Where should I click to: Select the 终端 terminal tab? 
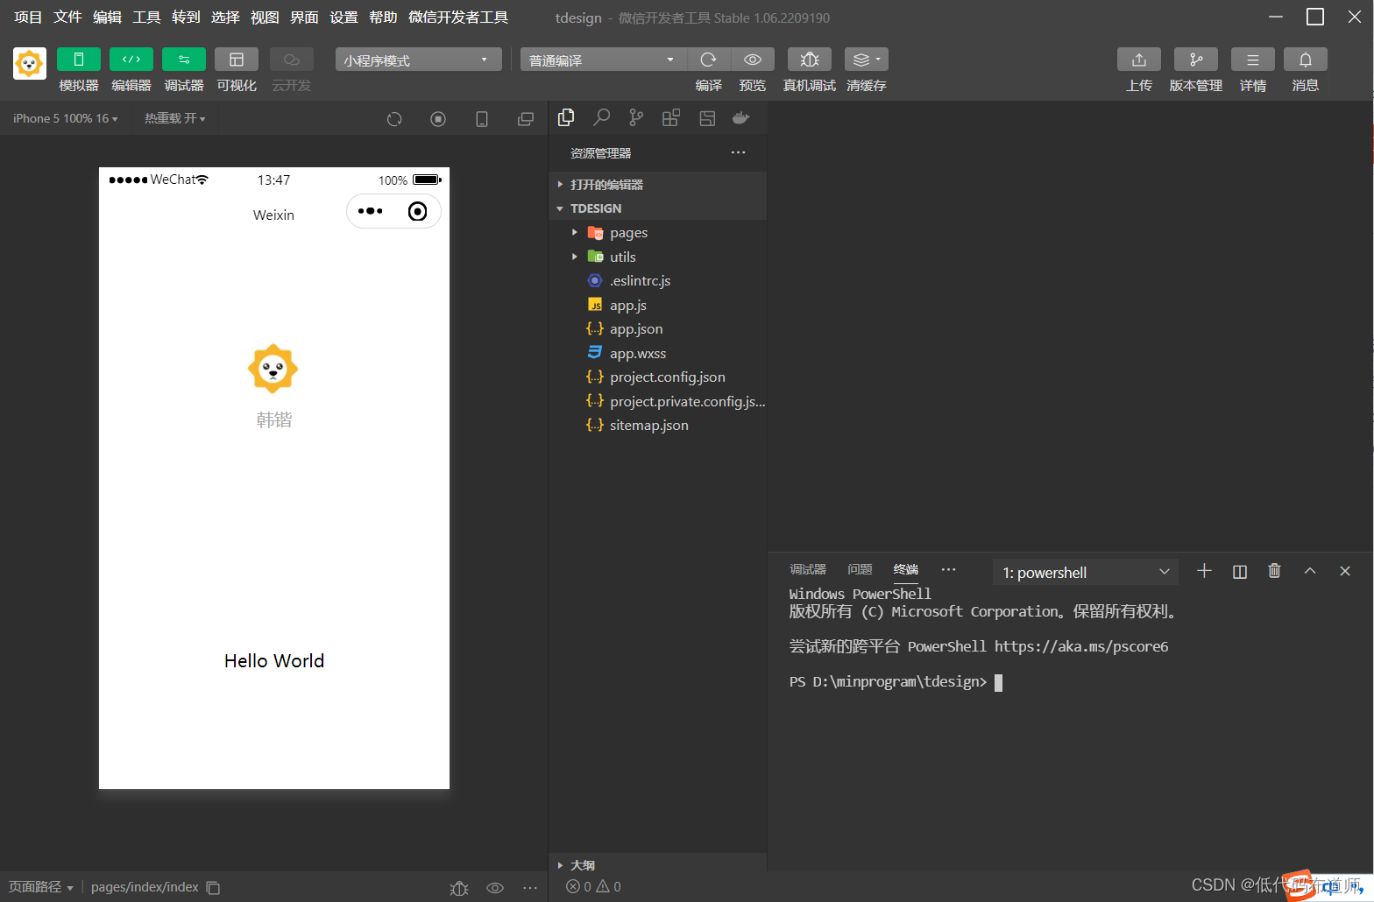point(906,569)
